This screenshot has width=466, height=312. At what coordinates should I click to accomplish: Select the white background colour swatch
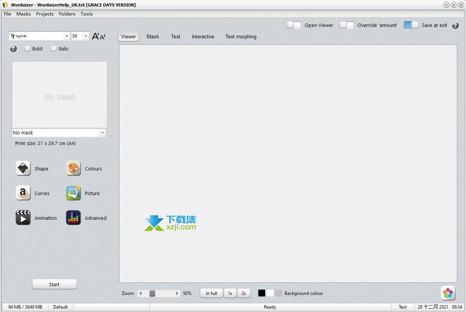click(x=270, y=293)
